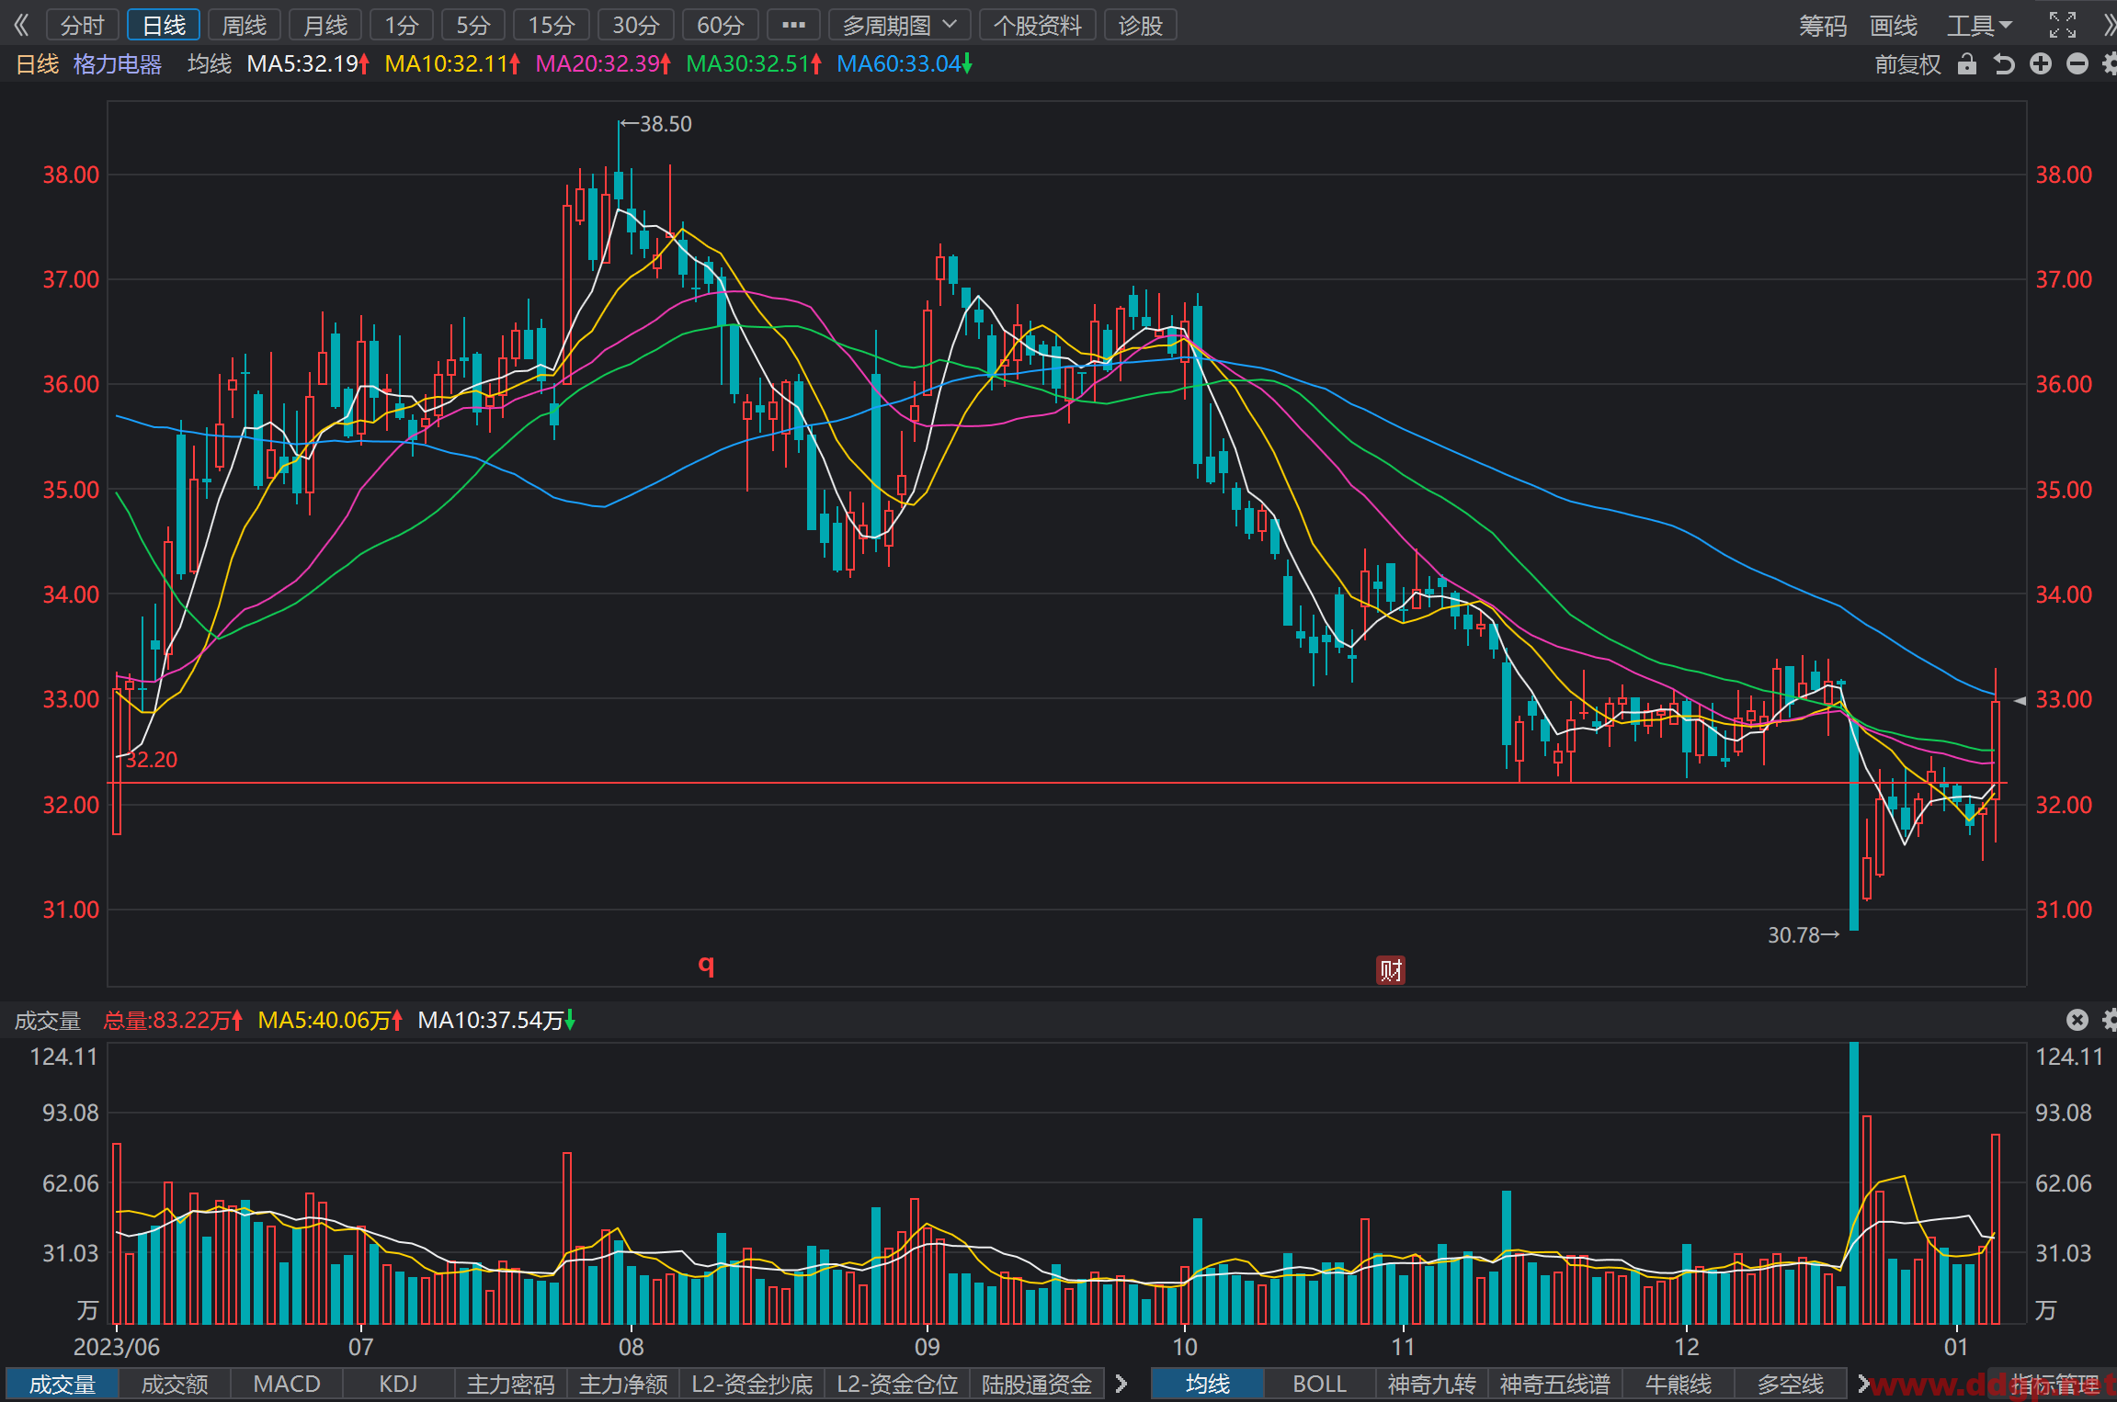
Task: Expand more periods with the ellipsis button
Action: pos(793,25)
